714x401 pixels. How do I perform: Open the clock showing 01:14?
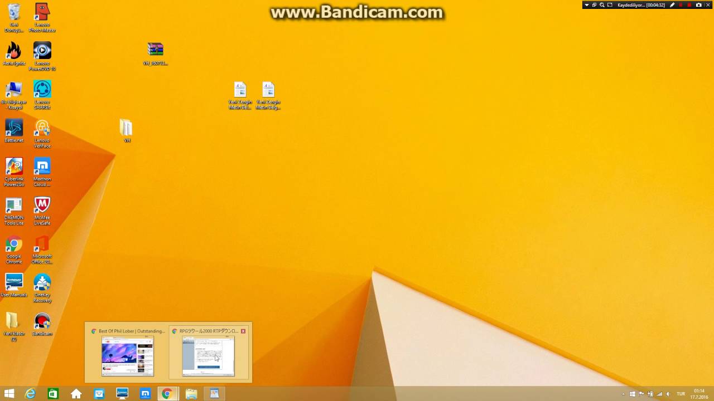(699, 394)
